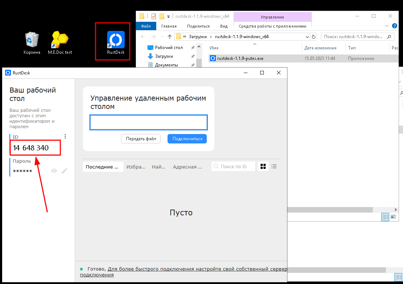Screen dimensions: 403x284
Task: Open Quick Access toolbar customize dropdown
Action: (168, 16)
